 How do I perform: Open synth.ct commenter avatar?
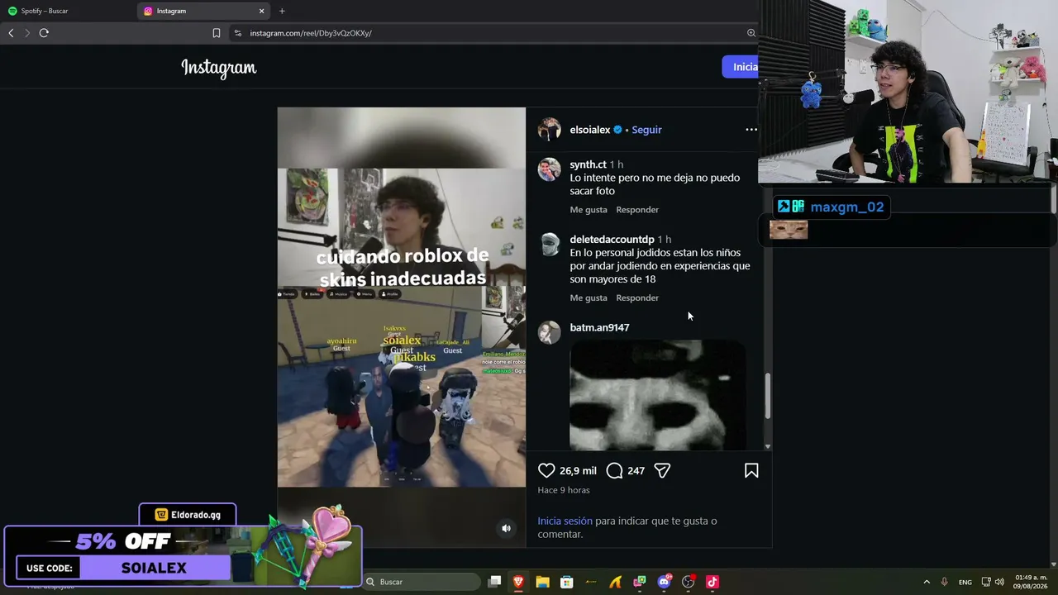click(550, 169)
